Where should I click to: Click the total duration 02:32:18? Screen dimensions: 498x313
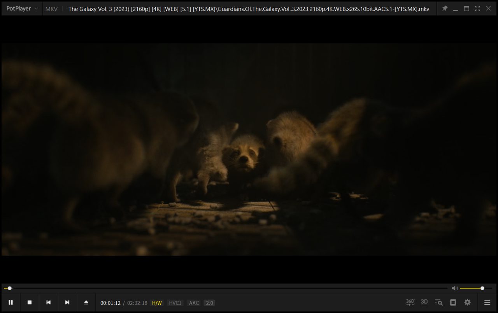(137, 303)
